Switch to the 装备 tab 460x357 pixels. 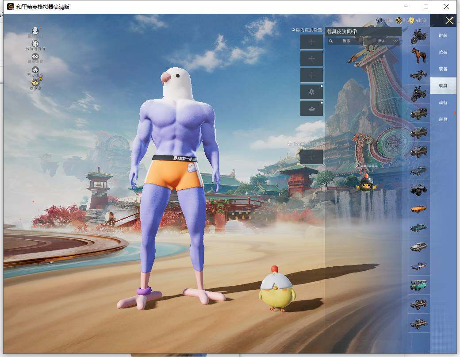443,69
